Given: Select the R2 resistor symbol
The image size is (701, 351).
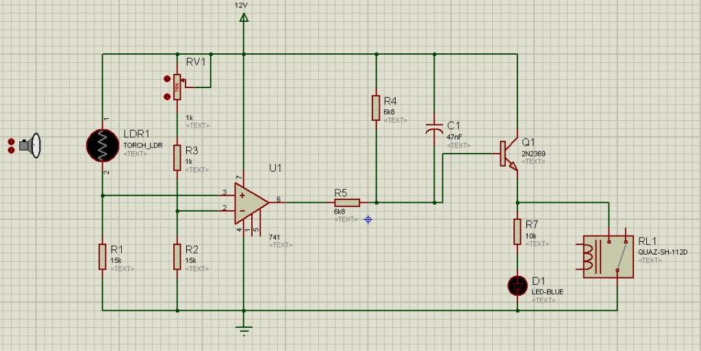Looking at the screenshot, I should pyautogui.click(x=177, y=257).
